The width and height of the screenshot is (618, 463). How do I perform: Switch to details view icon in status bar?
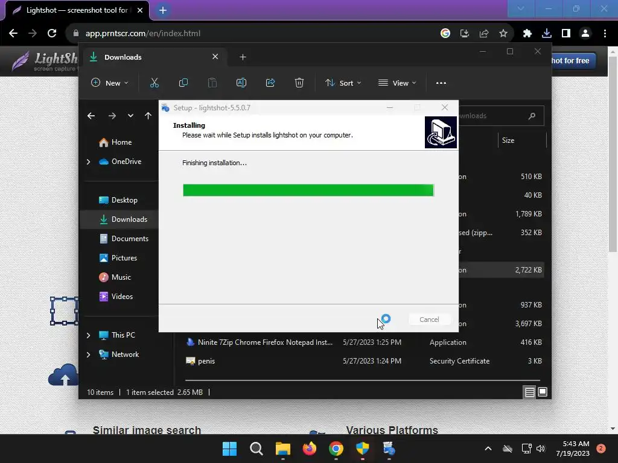point(529,392)
